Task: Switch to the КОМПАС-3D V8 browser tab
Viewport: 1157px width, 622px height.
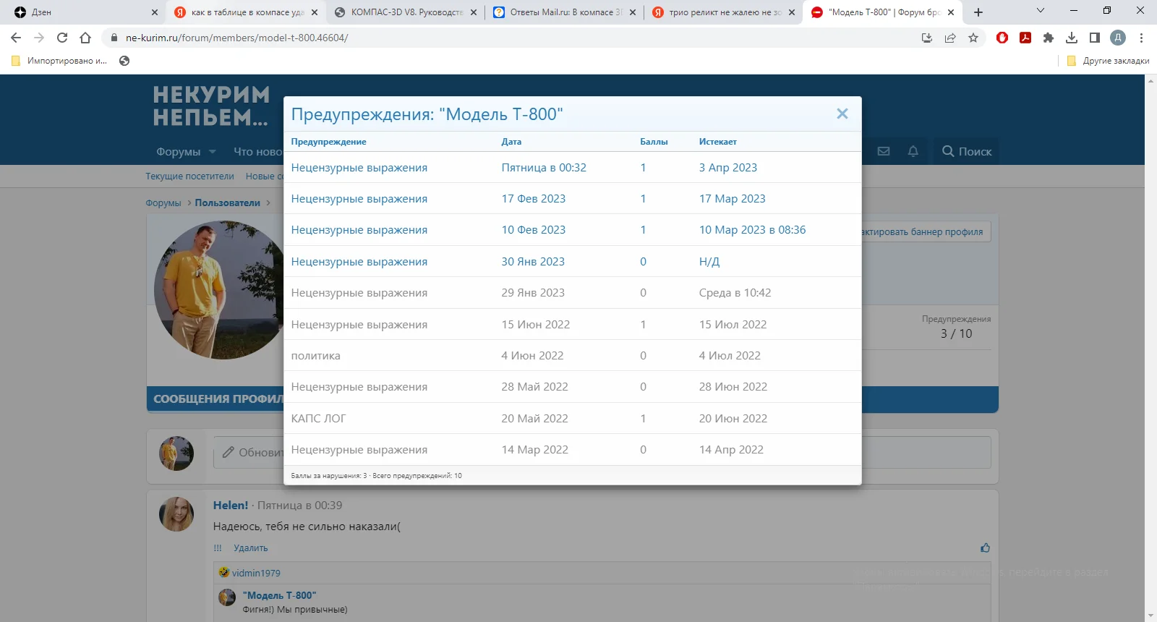Action: pos(406,12)
